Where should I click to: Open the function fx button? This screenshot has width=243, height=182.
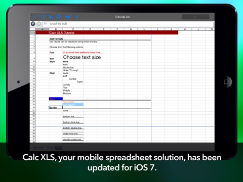(33, 24)
